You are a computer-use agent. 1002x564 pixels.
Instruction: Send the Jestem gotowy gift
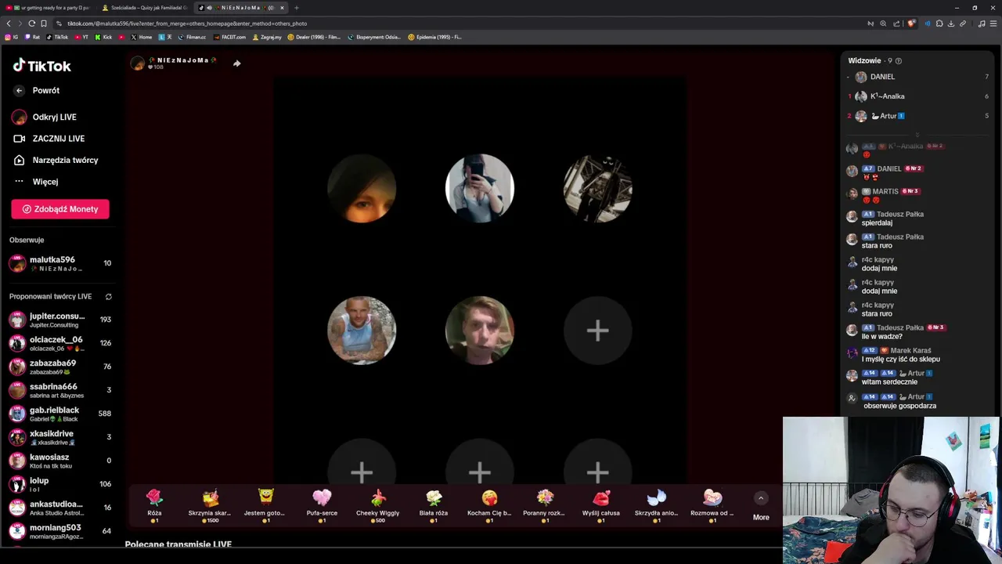[265, 504]
